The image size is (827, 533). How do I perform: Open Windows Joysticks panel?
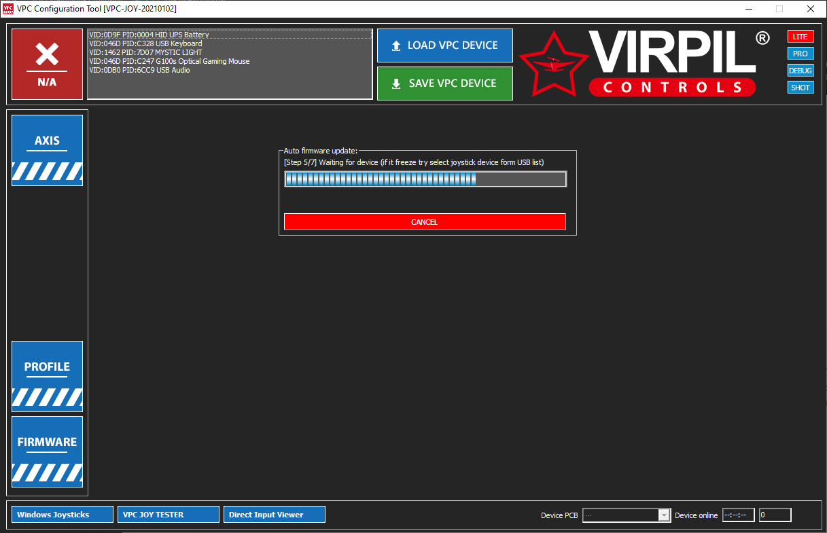pos(63,515)
